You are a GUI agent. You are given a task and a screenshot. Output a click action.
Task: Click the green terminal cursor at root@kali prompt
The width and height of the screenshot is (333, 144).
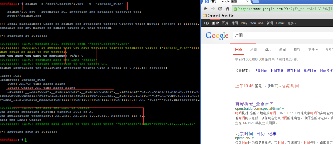pyautogui.click(x=26, y=140)
